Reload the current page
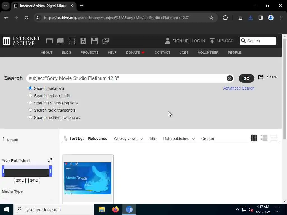This screenshot has height=215, width=287. pos(26,18)
